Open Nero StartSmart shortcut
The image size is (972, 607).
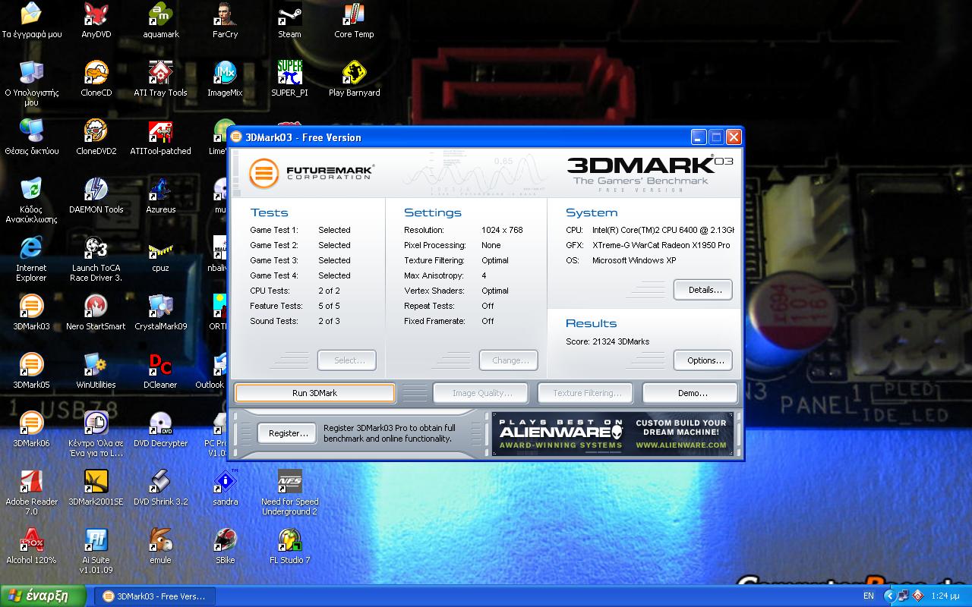96,313
